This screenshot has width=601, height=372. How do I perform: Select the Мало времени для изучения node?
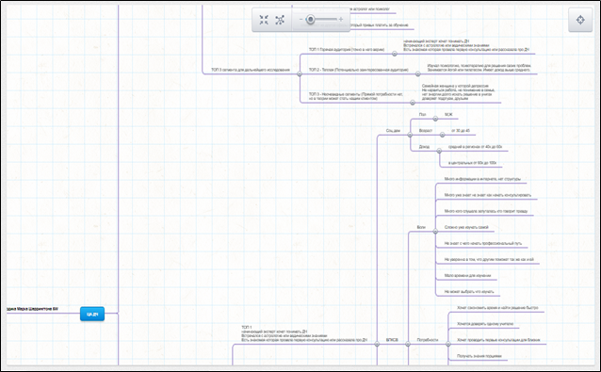tap(467, 275)
